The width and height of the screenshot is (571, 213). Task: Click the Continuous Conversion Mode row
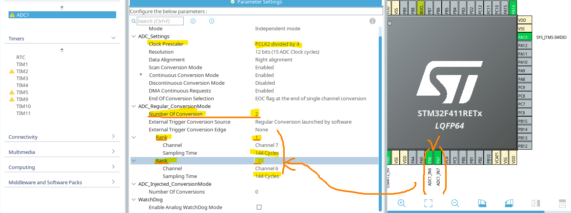coord(254,75)
